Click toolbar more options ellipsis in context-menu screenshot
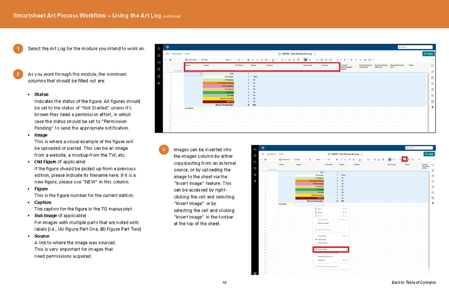The width and height of the screenshot is (449, 290). pyautogui.click(x=419, y=160)
